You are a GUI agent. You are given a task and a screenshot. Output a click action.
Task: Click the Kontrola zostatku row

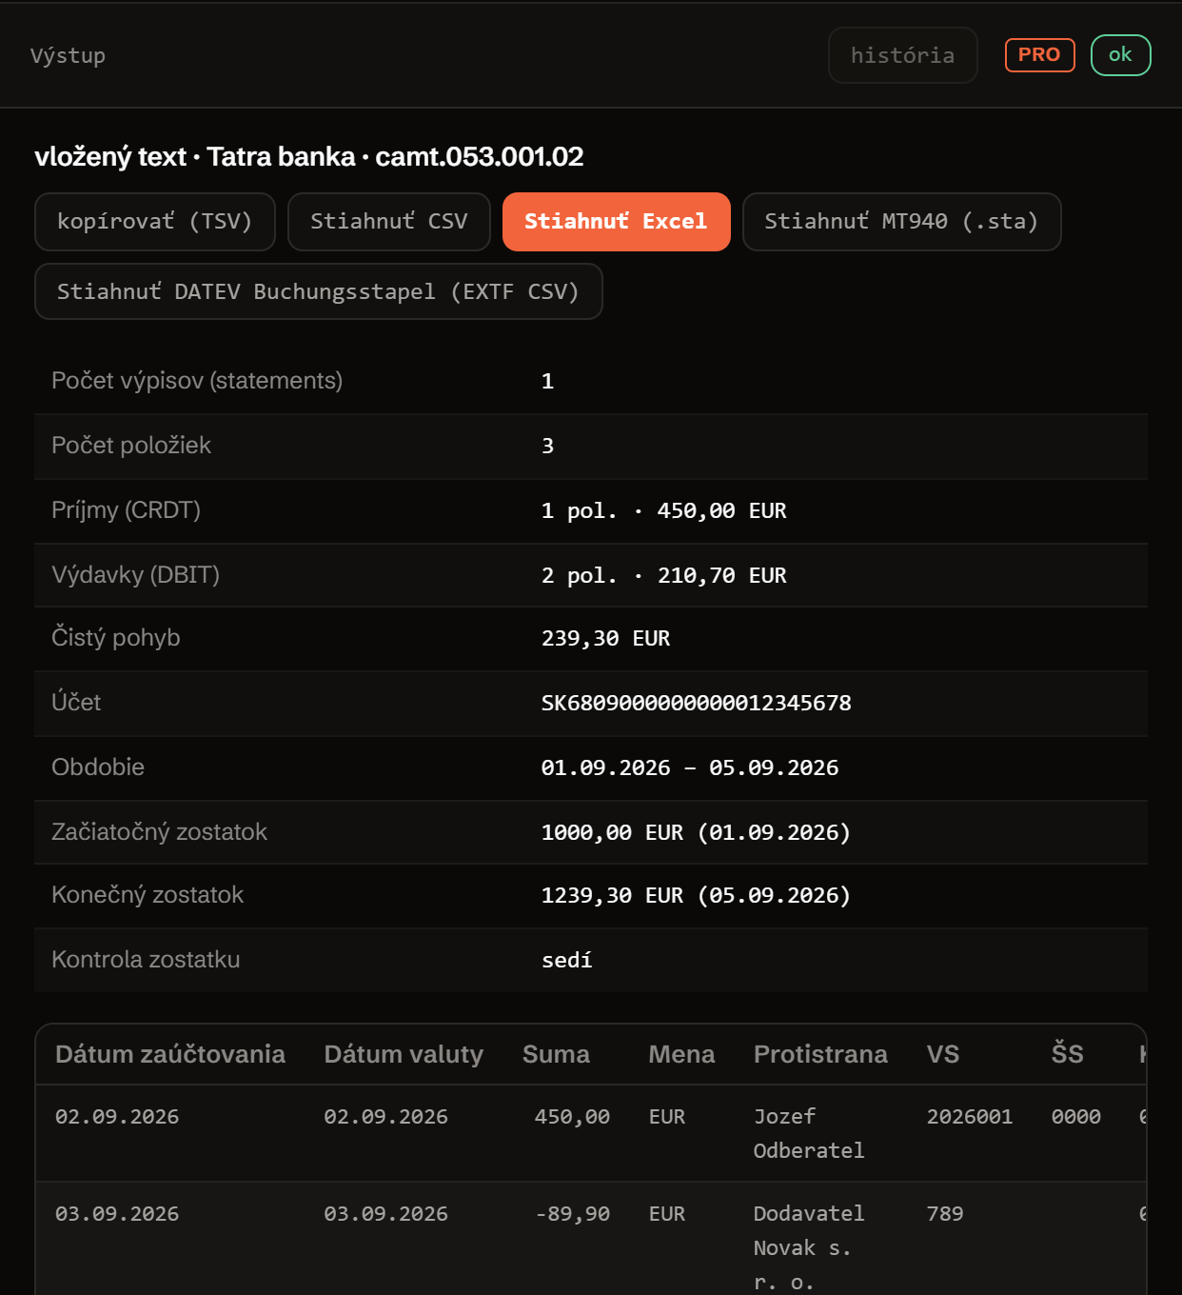click(591, 960)
